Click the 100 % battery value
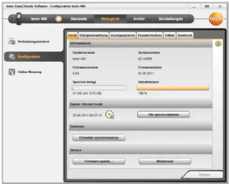The width and height of the screenshot is (229, 184). tap(143, 93)
